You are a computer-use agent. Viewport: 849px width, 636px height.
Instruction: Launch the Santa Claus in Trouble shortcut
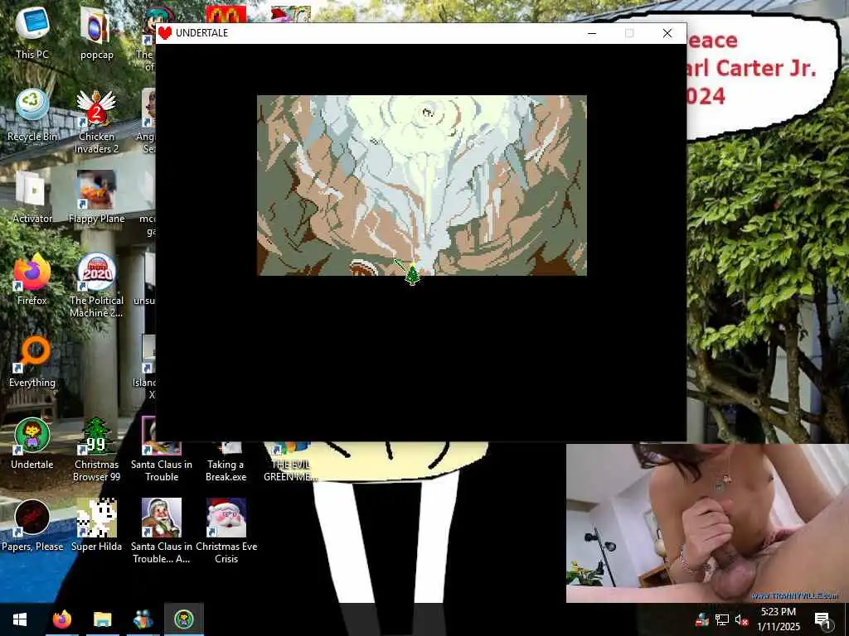click(x=162, y=450)
